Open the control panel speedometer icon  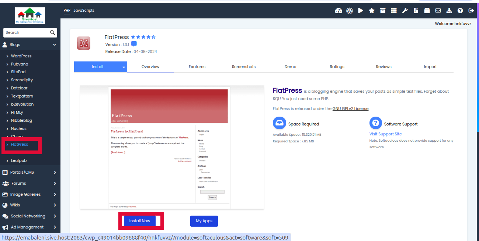(339, 11)
